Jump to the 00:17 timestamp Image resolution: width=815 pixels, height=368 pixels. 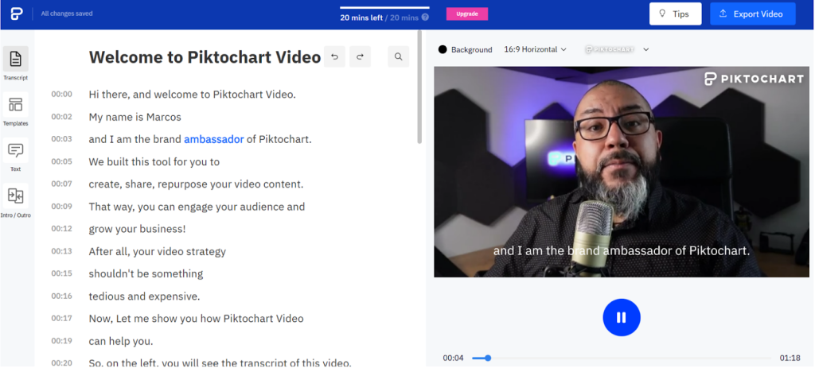(61, 318)
